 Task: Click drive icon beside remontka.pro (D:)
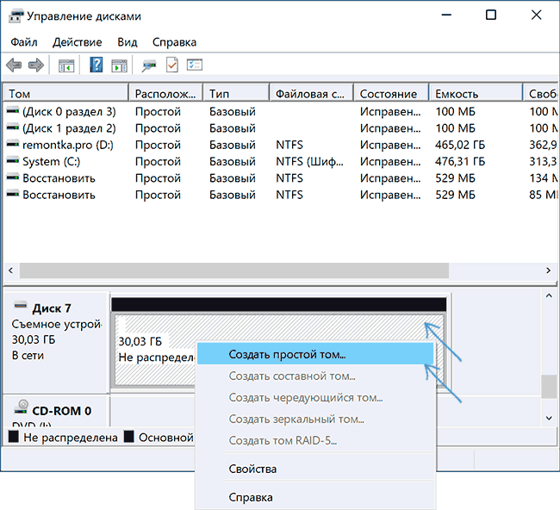[x=13, y=144]
